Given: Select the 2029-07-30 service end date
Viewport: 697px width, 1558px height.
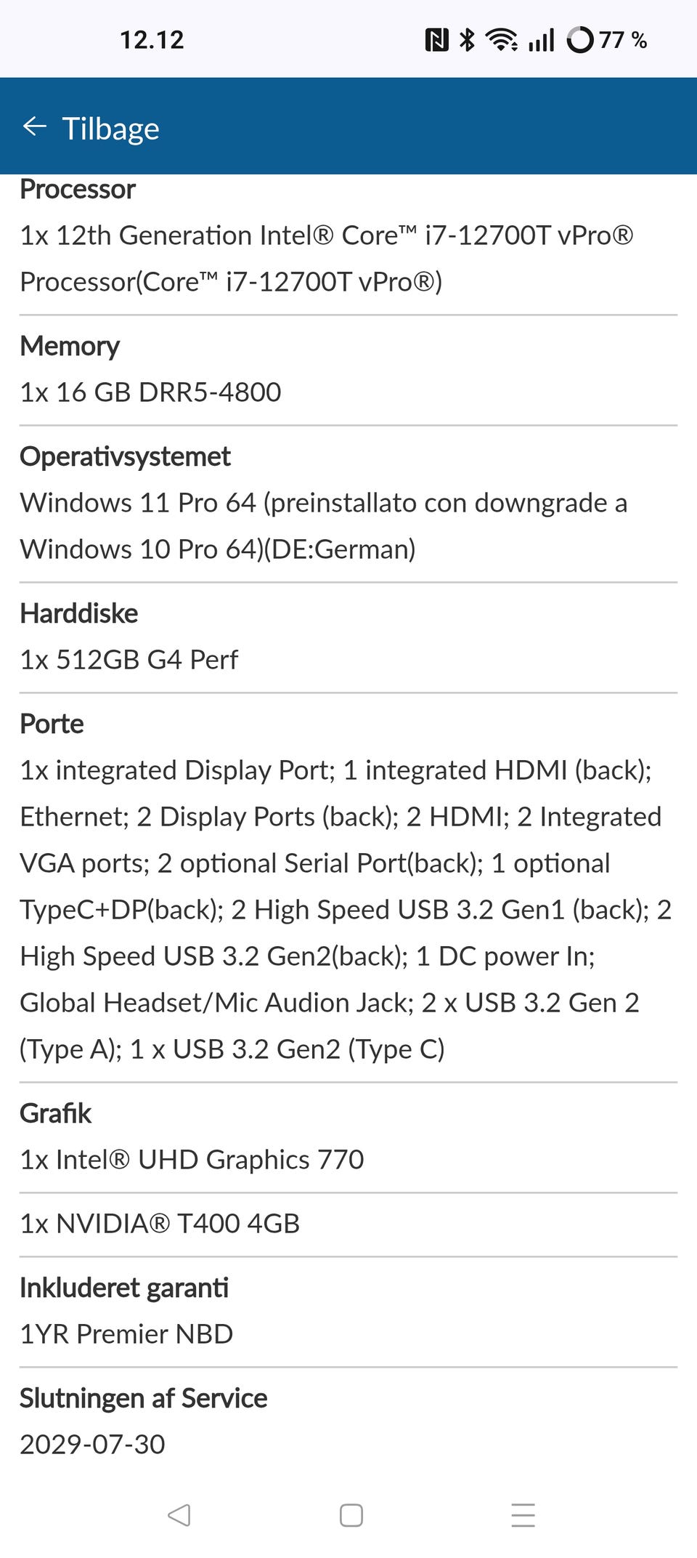Looking at the screenshot, I should click(x=92, y=1445).
